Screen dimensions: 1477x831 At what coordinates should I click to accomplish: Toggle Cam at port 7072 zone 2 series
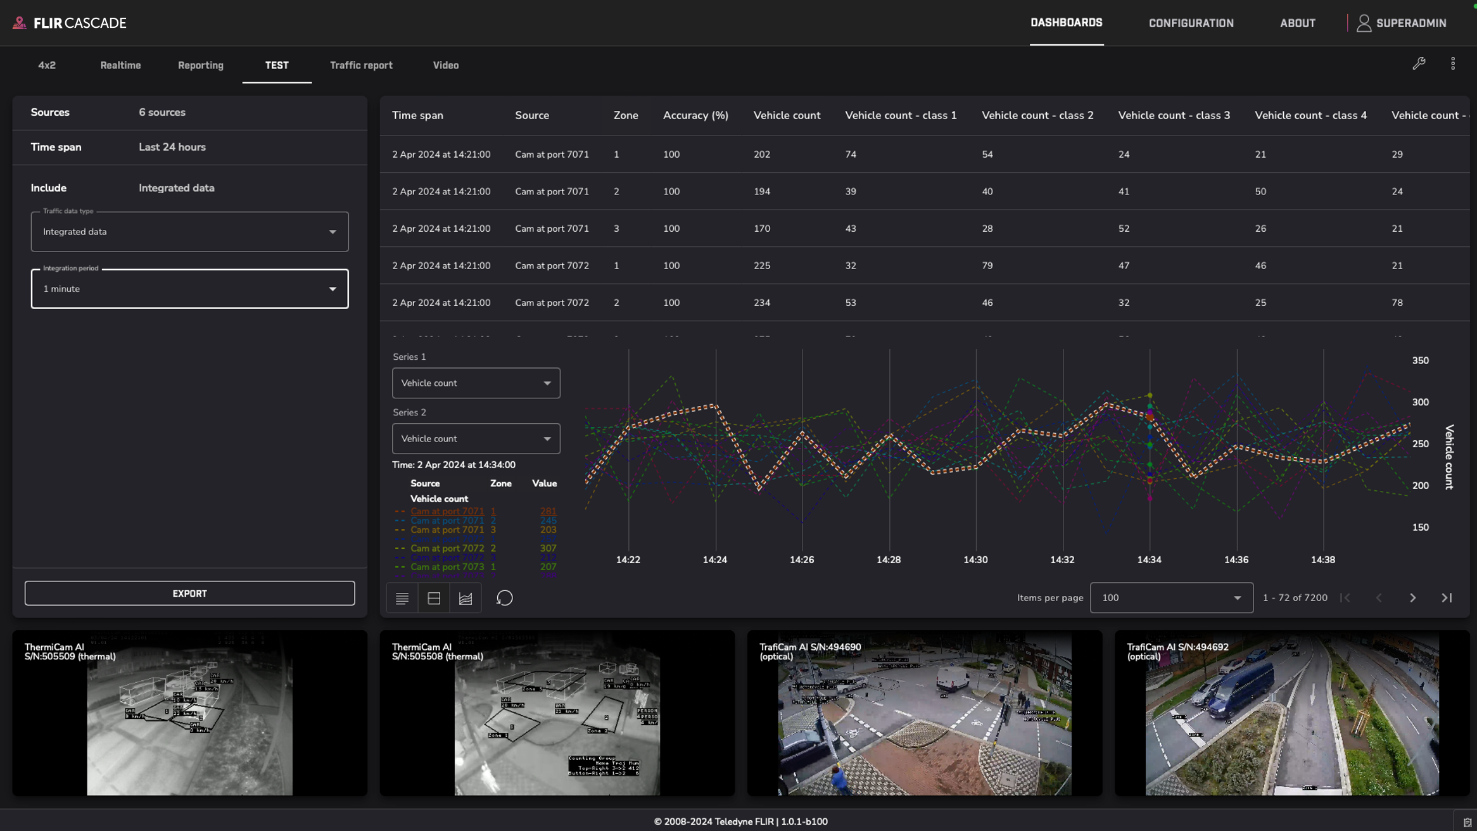click(447, 549)
